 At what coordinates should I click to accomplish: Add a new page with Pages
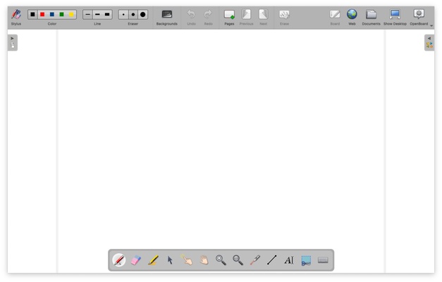pos(229,17)
